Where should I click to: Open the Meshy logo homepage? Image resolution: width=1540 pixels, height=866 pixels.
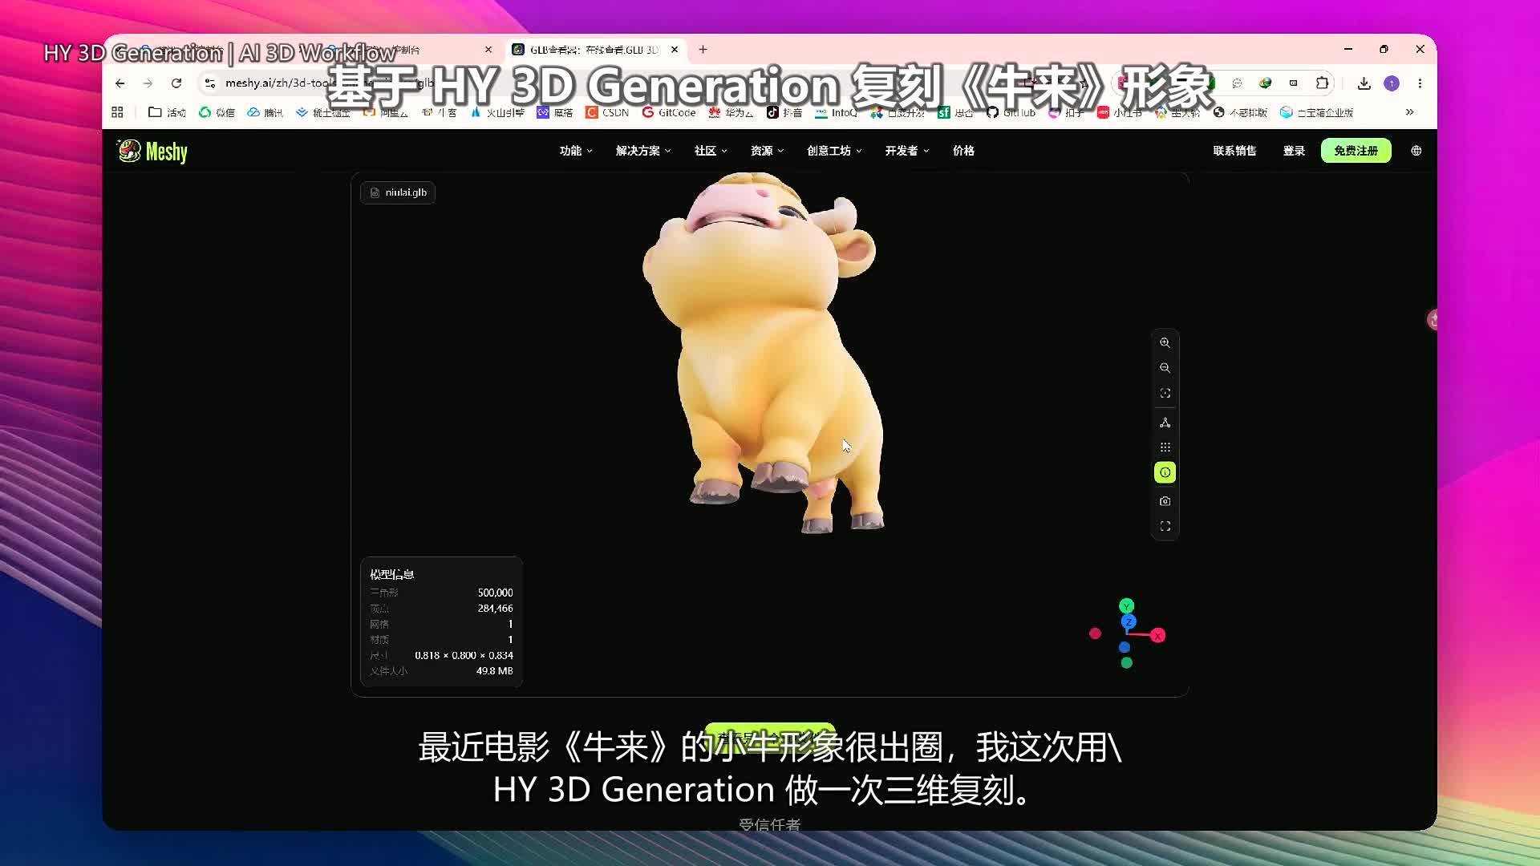(152, 151)
